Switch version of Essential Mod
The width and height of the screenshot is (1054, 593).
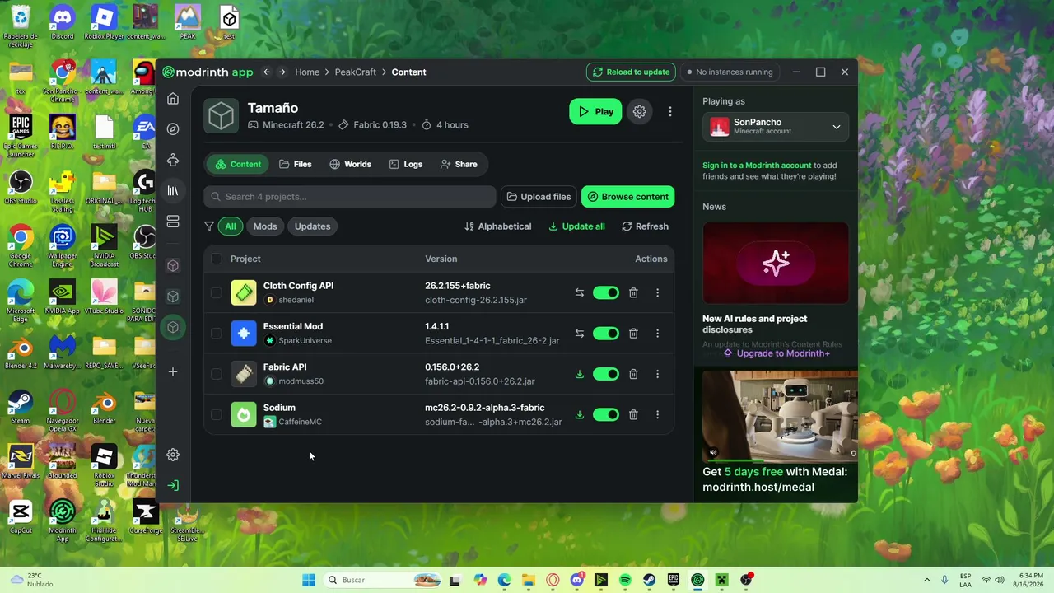coord(580,333)
